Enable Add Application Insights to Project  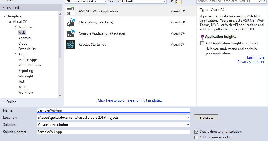pos(202,43)
